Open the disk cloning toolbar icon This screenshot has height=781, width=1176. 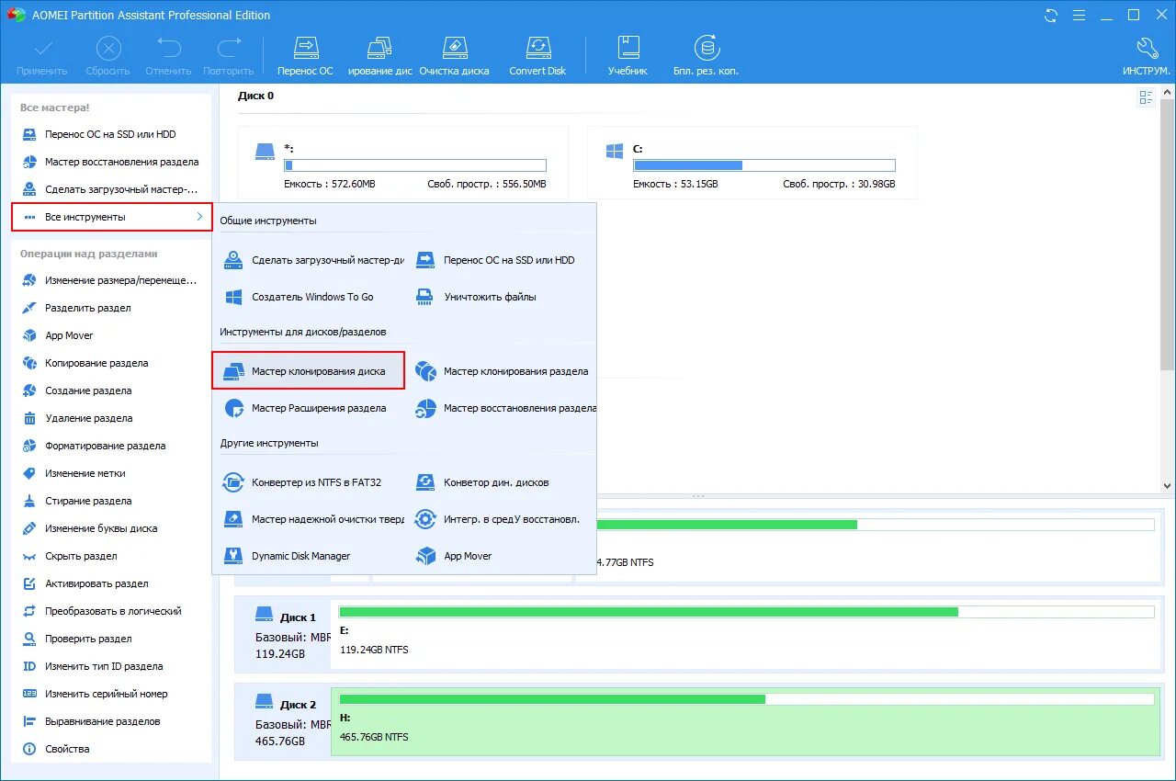pyautogui.click(x=379, y=56)
